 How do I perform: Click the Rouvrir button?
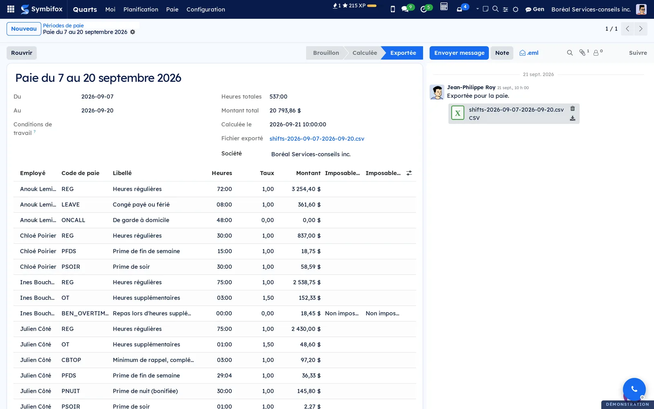22,53
